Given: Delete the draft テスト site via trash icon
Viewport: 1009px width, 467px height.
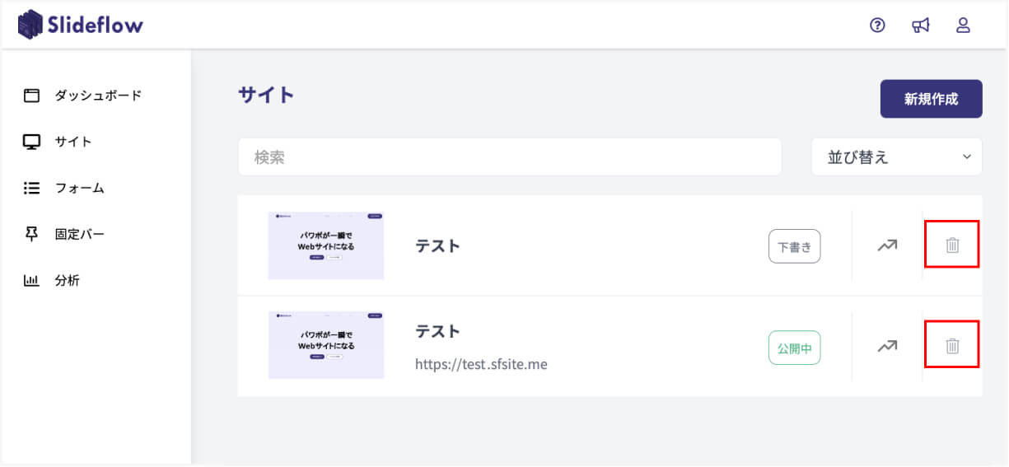Looking at the screenshot, I should 952,245.
